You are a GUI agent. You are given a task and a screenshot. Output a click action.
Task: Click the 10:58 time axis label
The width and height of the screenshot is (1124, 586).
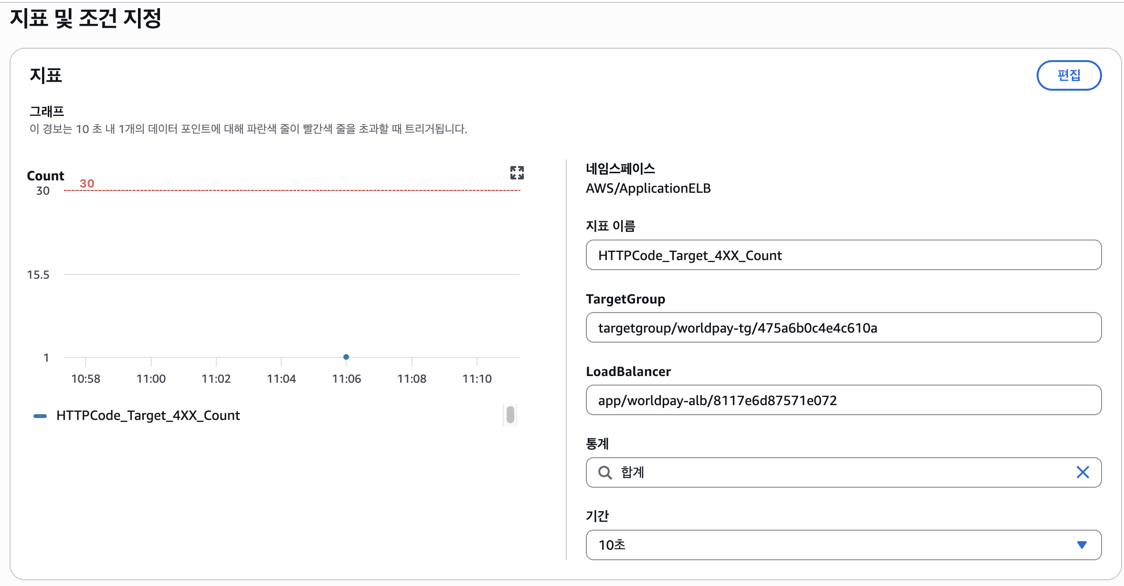click(x=86, y=379)
